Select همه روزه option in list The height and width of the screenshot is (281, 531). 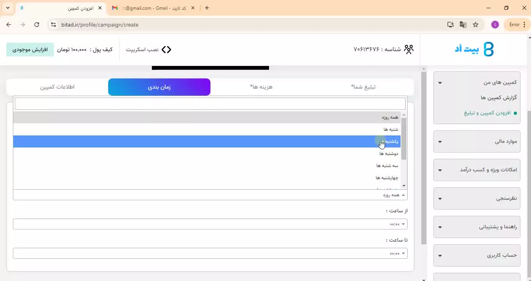207,117
